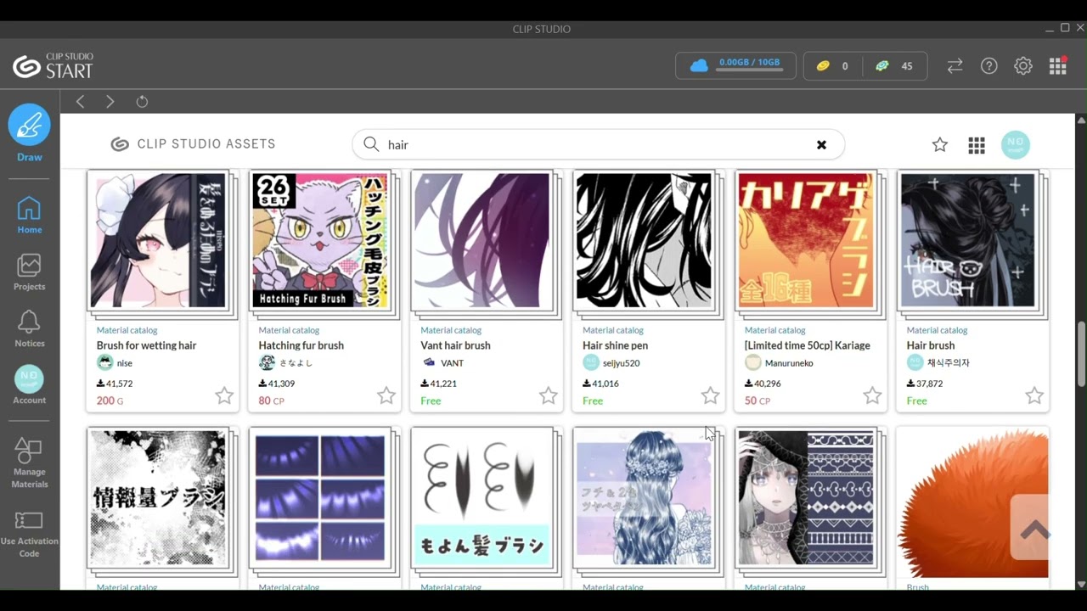
Task: Click the sync transfer arrows icon
Action: (x=955, y=65)
